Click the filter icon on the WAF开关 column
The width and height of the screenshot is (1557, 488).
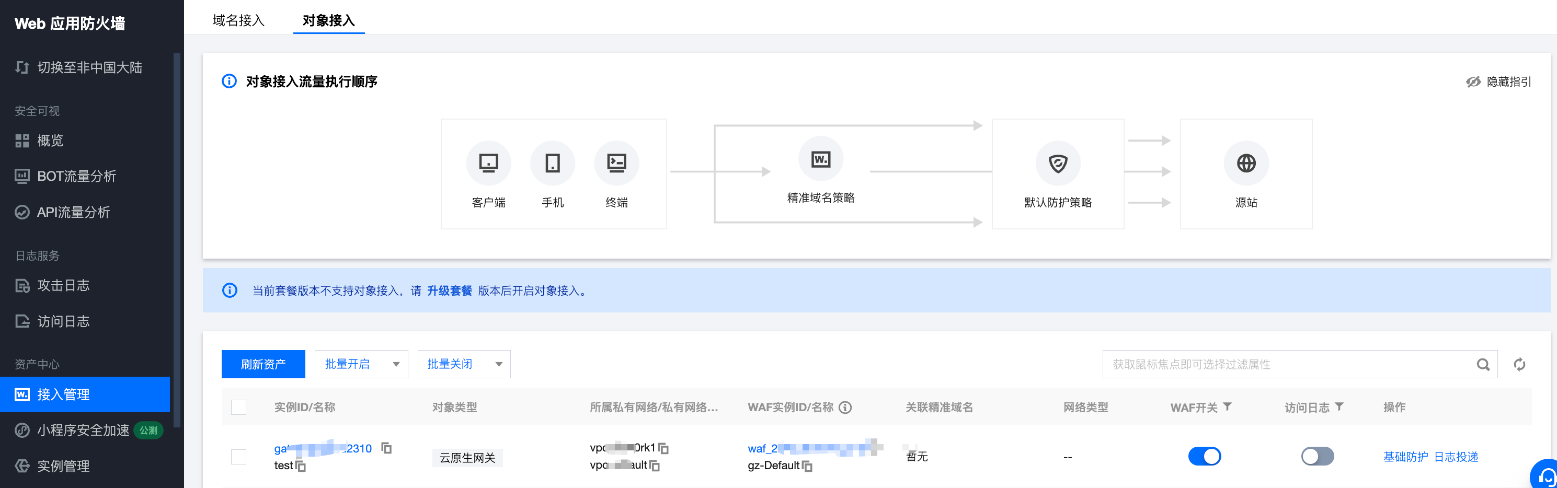(1227, 407)
